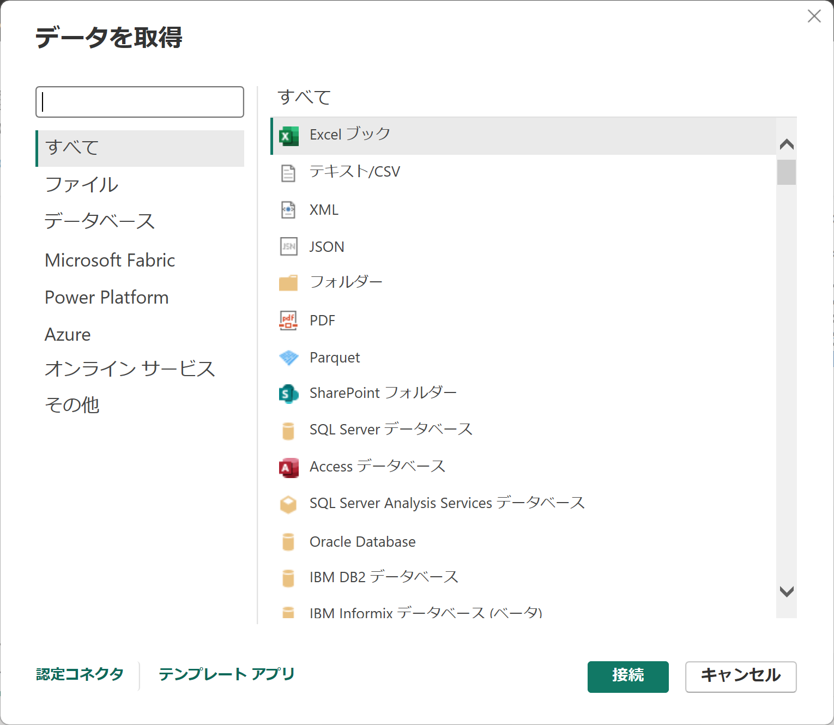
Task: Click the scrollbar up arrow
Action: [787, 144]
